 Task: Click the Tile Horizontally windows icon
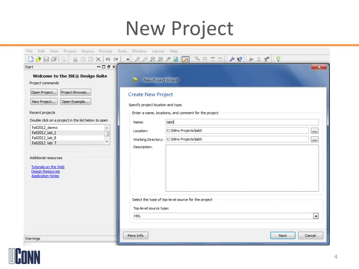(x=205, y=59)
